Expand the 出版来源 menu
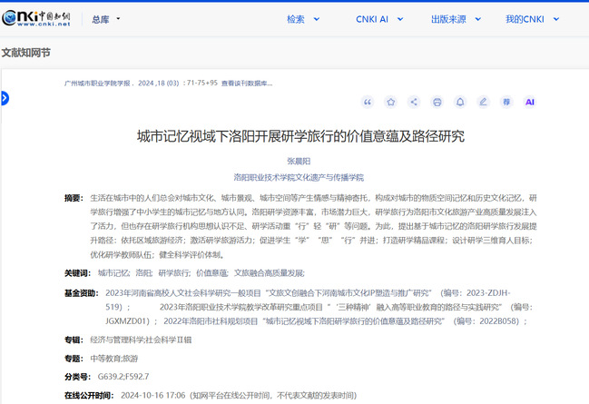Viewport: 589px width, 404px height. [451, 19]
